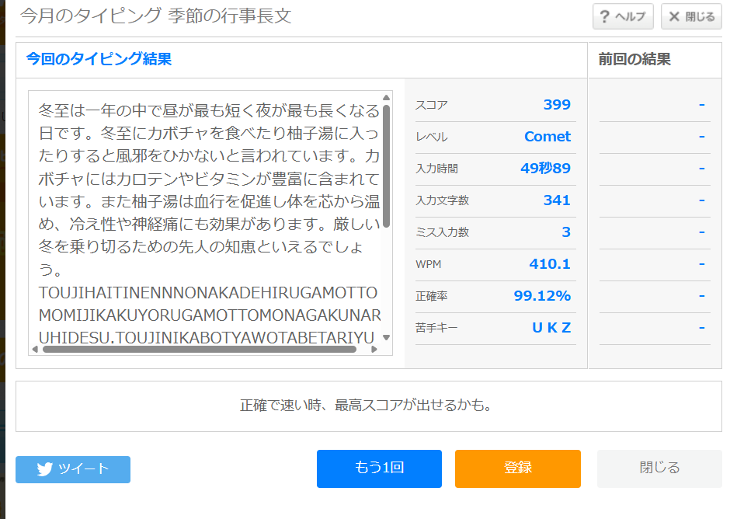This screenshot has width=730, height=519.
Task: Click the WPM label
Action: click(x=429, y=265)
